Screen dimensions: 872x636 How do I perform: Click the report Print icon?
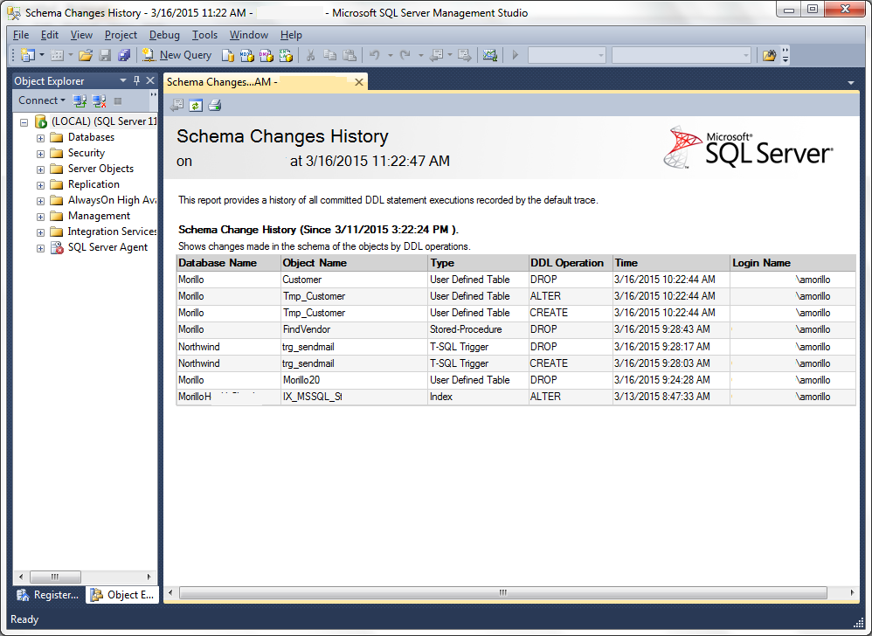point(215,105)
